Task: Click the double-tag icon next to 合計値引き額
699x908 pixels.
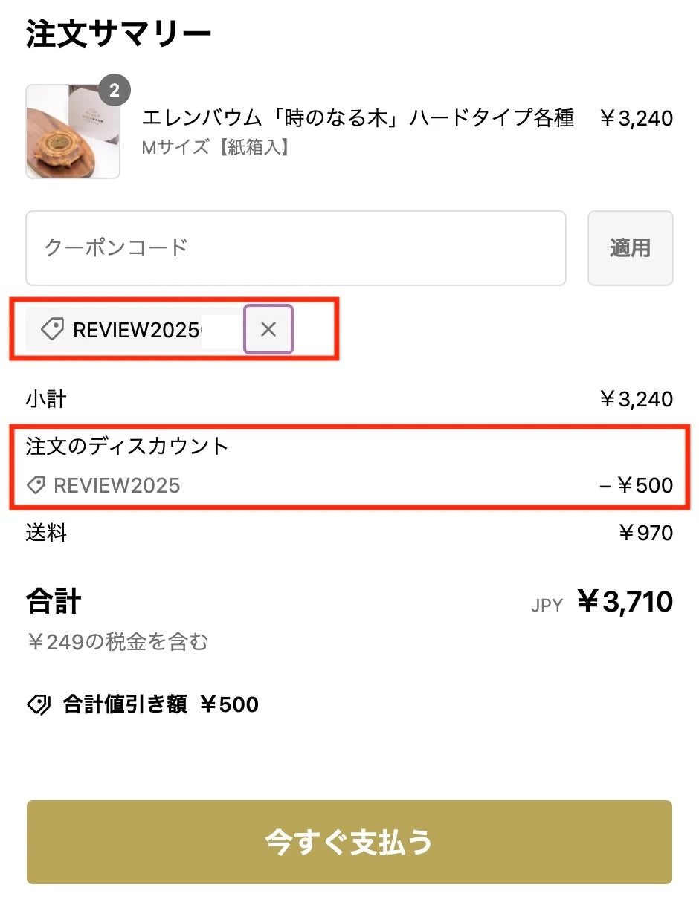Action: pyautogui.click(x=39, y=704)
